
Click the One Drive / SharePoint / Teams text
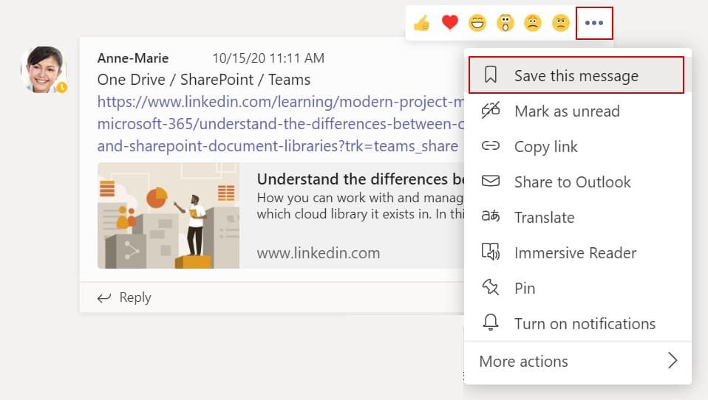tap(204, 80)
